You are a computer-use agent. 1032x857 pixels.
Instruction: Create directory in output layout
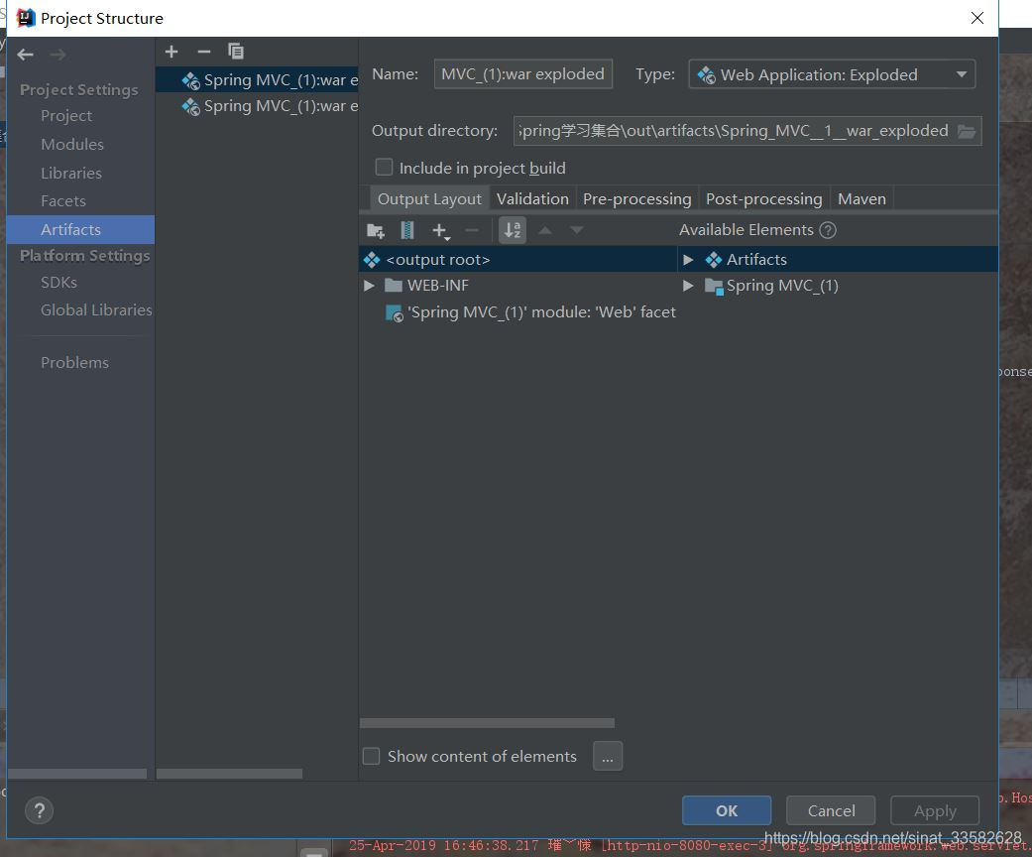pos(375,230)
